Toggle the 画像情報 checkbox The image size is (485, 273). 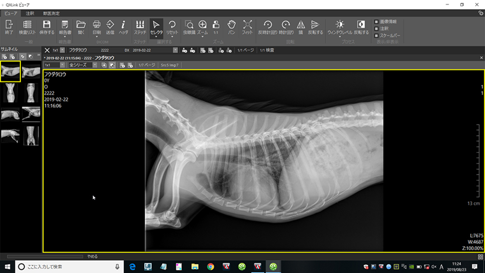[x=376, y=22]
